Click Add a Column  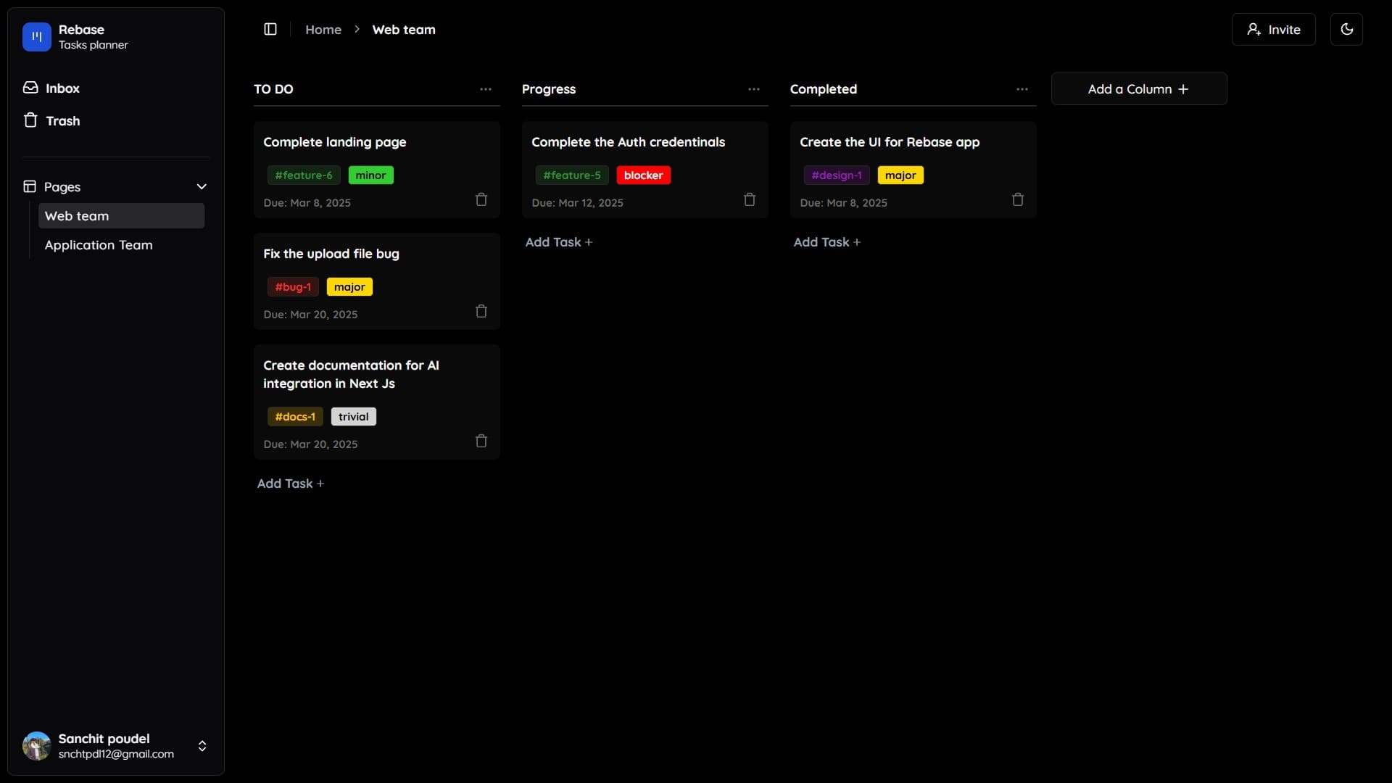pyautogui.click(x=1138, y=88)
